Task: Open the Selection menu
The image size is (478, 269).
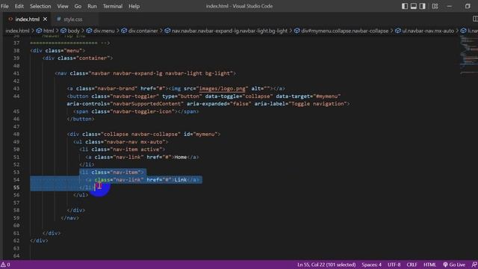Action: click(x=40, y=6)
